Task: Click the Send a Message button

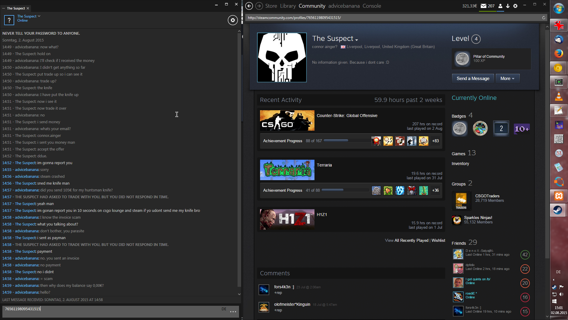Action: [473, 79]
